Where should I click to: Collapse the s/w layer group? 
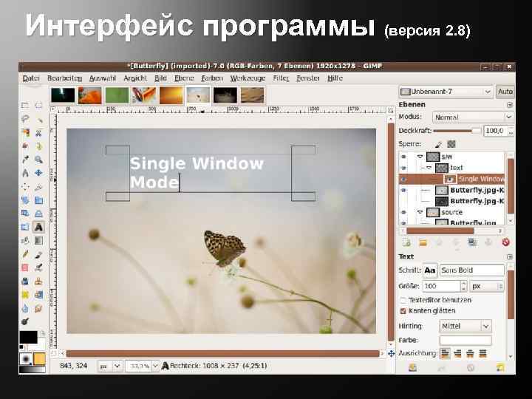click(420, 157)
